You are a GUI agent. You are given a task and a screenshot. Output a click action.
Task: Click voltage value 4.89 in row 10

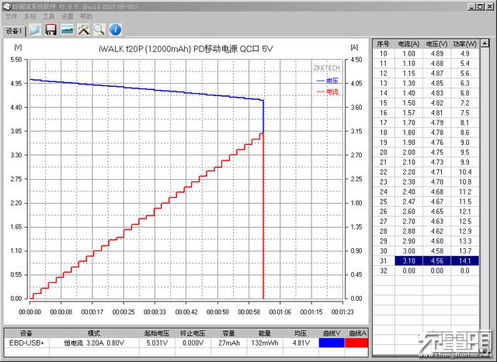pos(436,53)
